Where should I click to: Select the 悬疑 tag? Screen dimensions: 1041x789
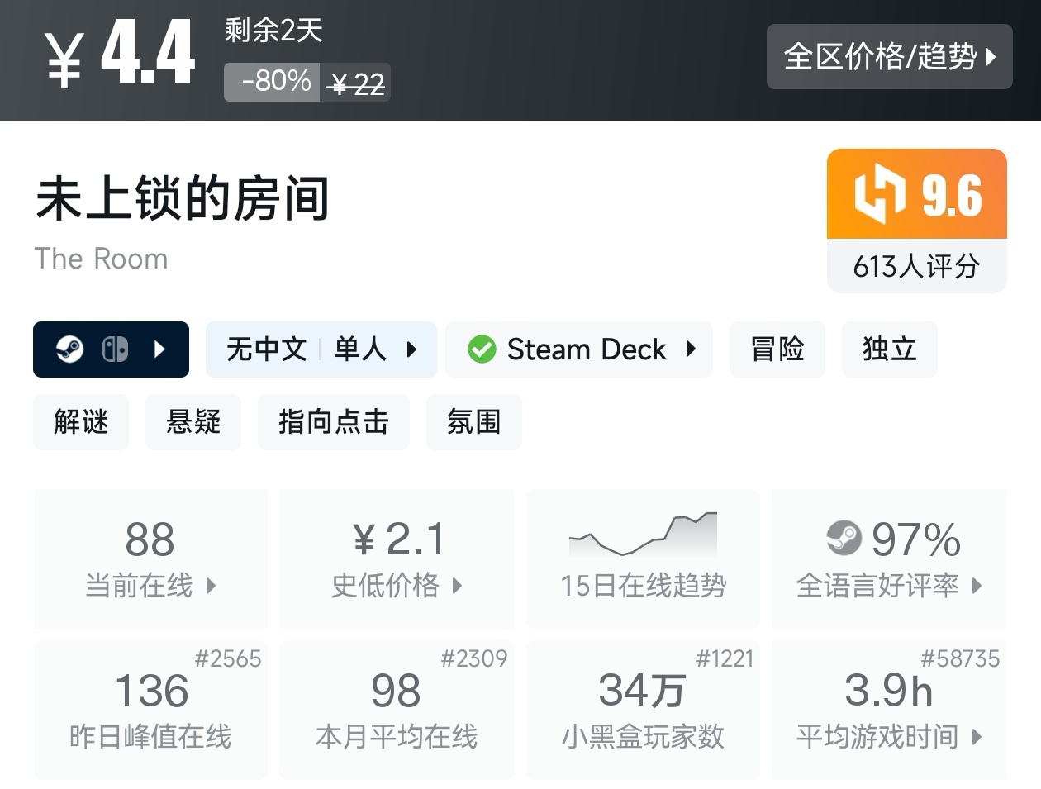[x=193, y=422]
